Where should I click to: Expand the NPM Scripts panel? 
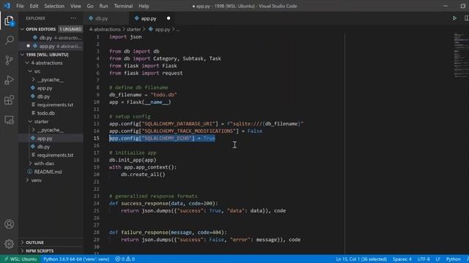[x=51, y=251]
